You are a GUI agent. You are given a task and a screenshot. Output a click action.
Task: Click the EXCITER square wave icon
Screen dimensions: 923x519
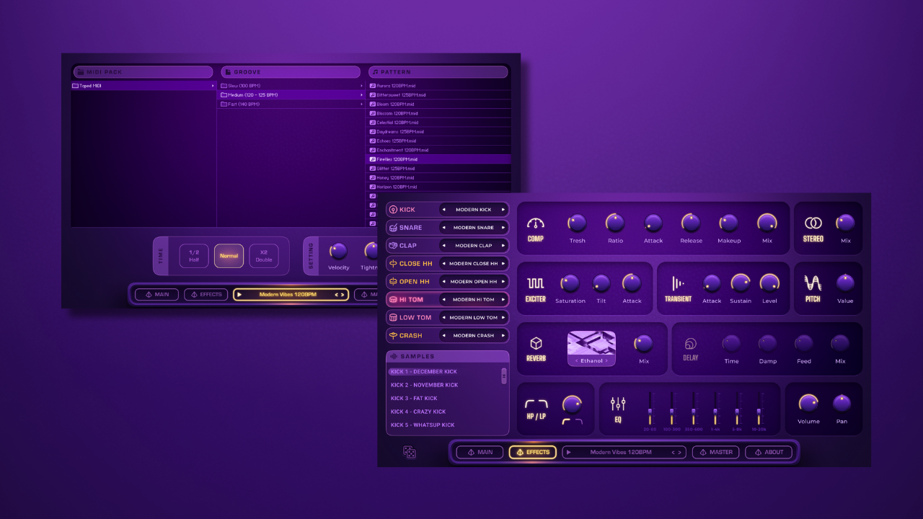[x=536, y=283]
